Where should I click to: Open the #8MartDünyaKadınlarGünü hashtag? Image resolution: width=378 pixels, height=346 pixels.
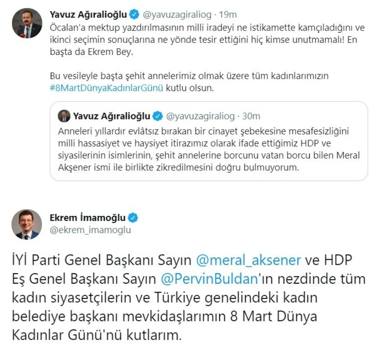[107, 88]
